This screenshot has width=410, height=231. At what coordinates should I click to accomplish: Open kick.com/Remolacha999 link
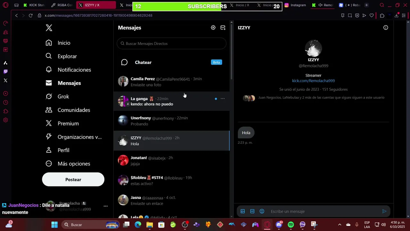(313, 81)
